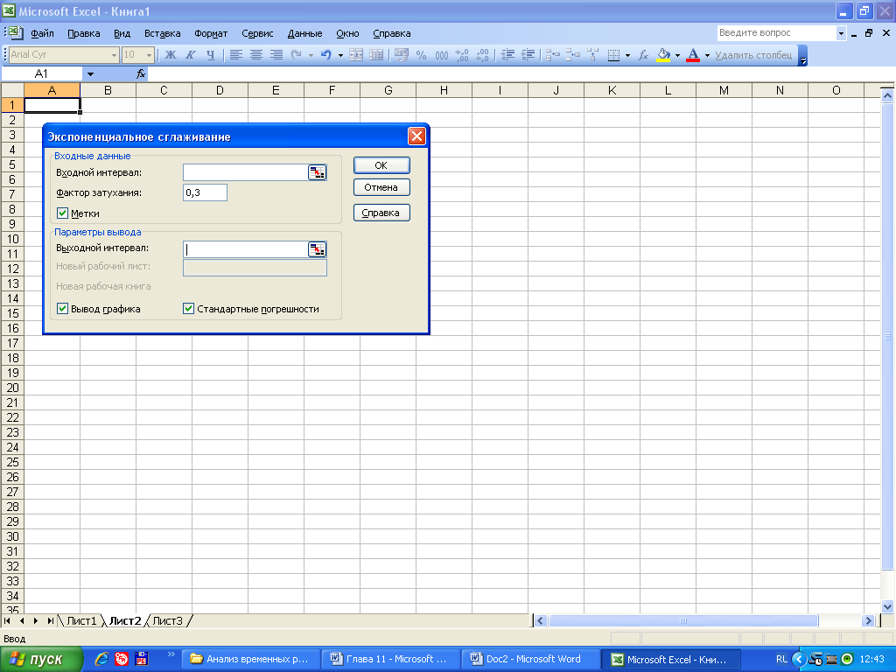Decrease decimal places
The image size is (896, 672).
pyautogui.click(x=482, y=55)
